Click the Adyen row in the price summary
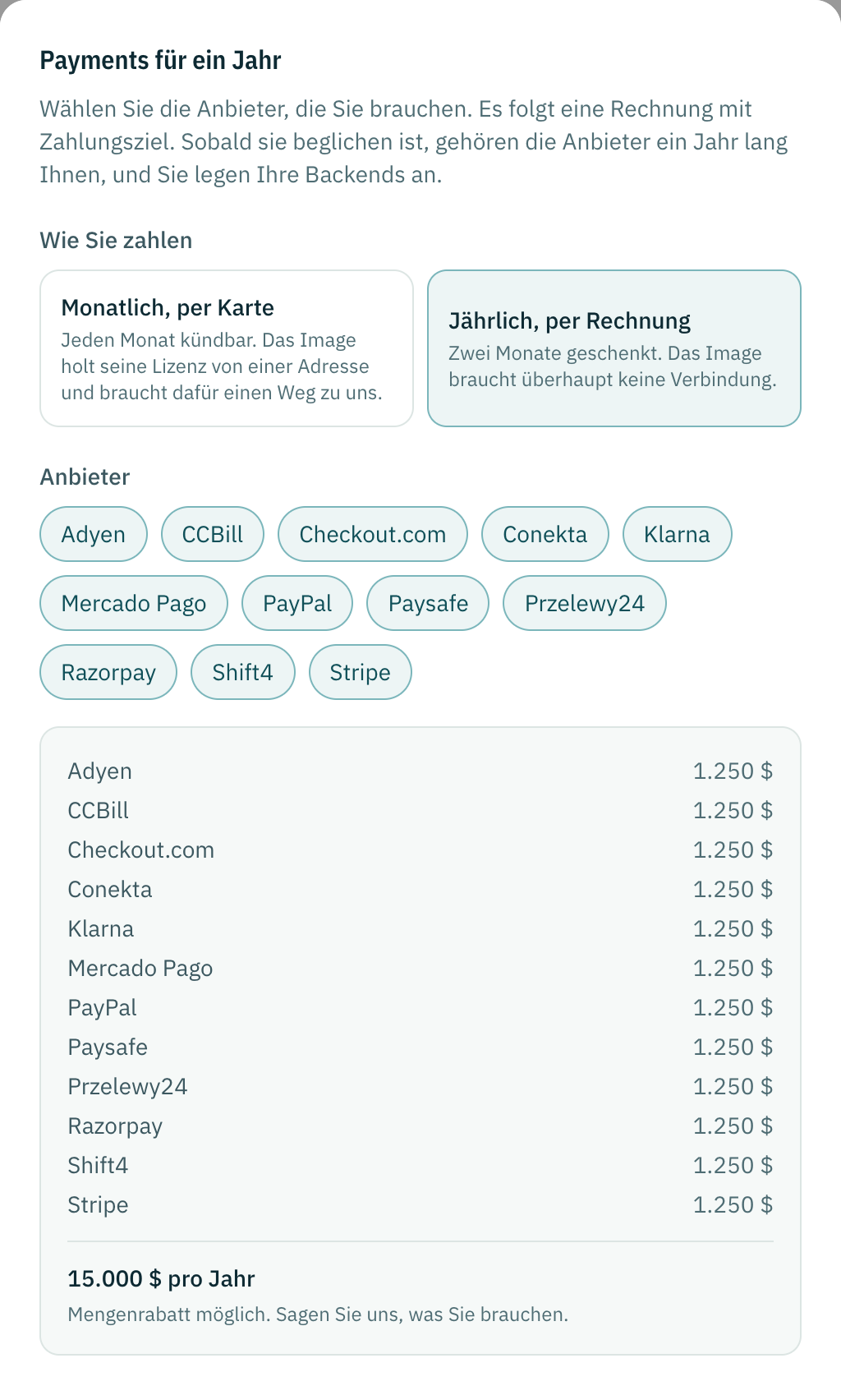 pos(420,771)
